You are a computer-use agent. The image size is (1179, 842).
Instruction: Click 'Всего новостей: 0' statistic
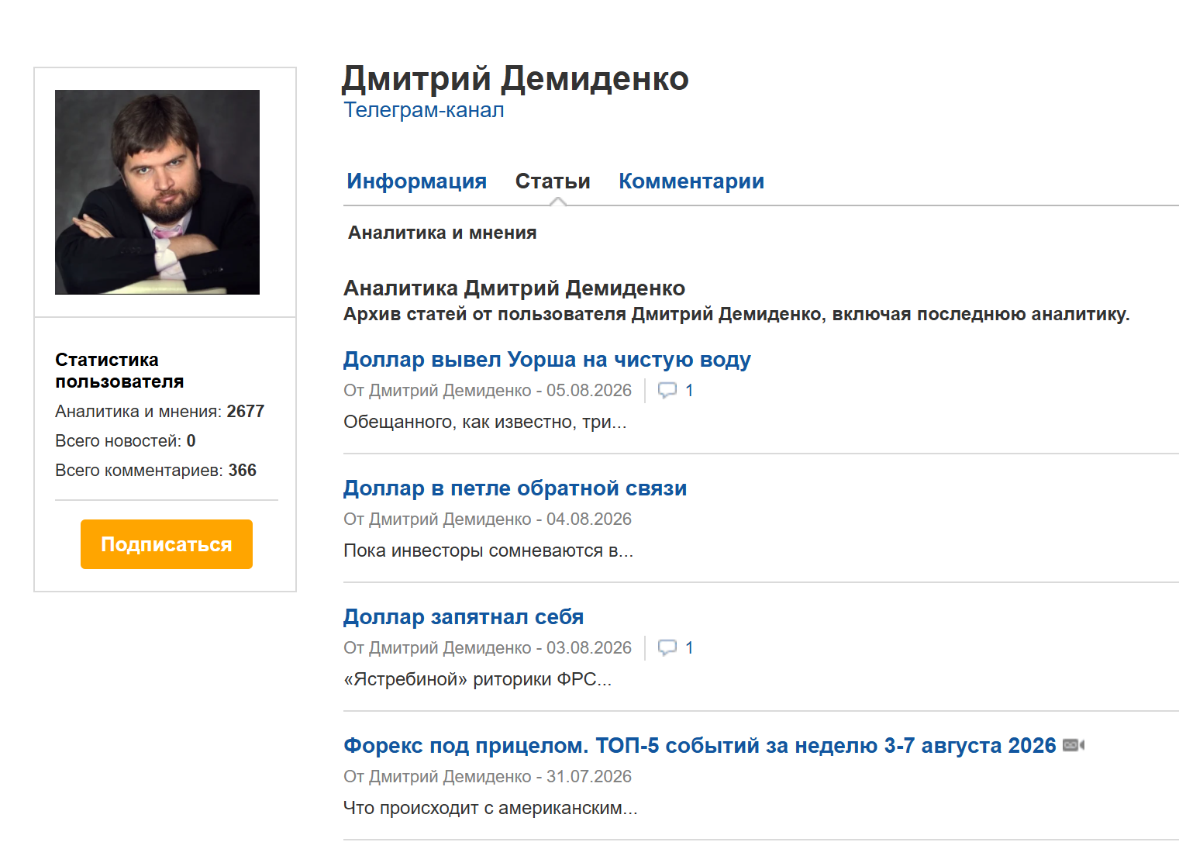[126, 440]
